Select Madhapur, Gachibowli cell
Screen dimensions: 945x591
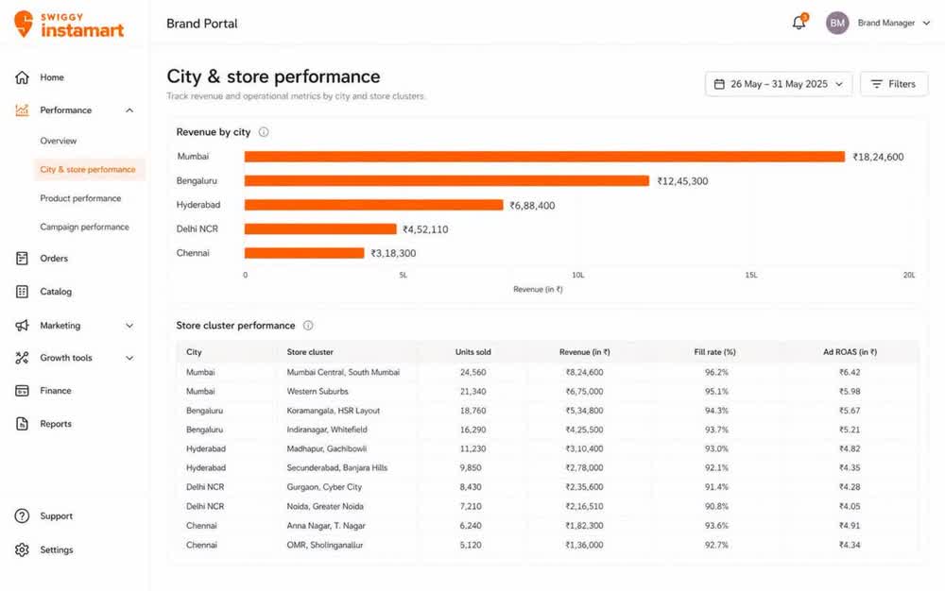[327, 449]
